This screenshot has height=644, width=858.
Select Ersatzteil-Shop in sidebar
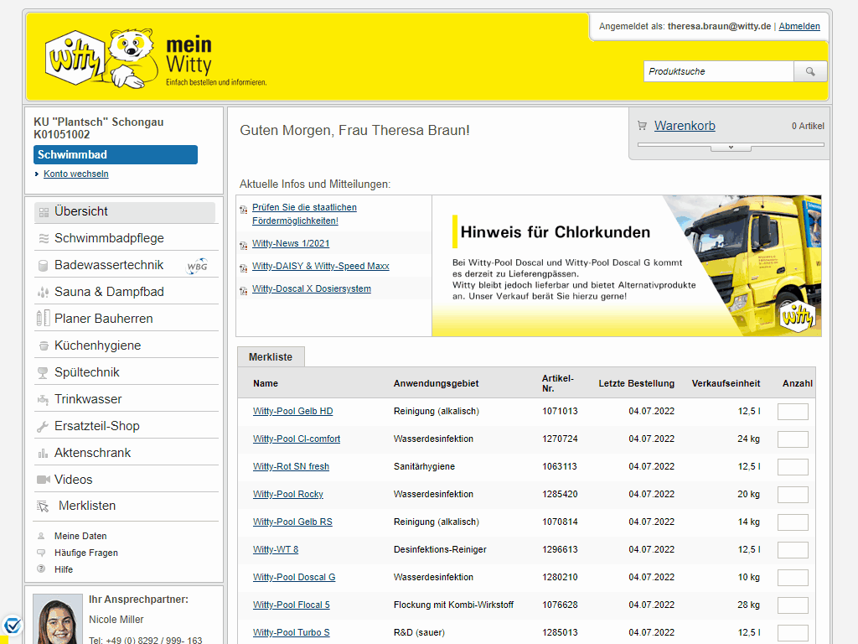(x=97, y=426)
